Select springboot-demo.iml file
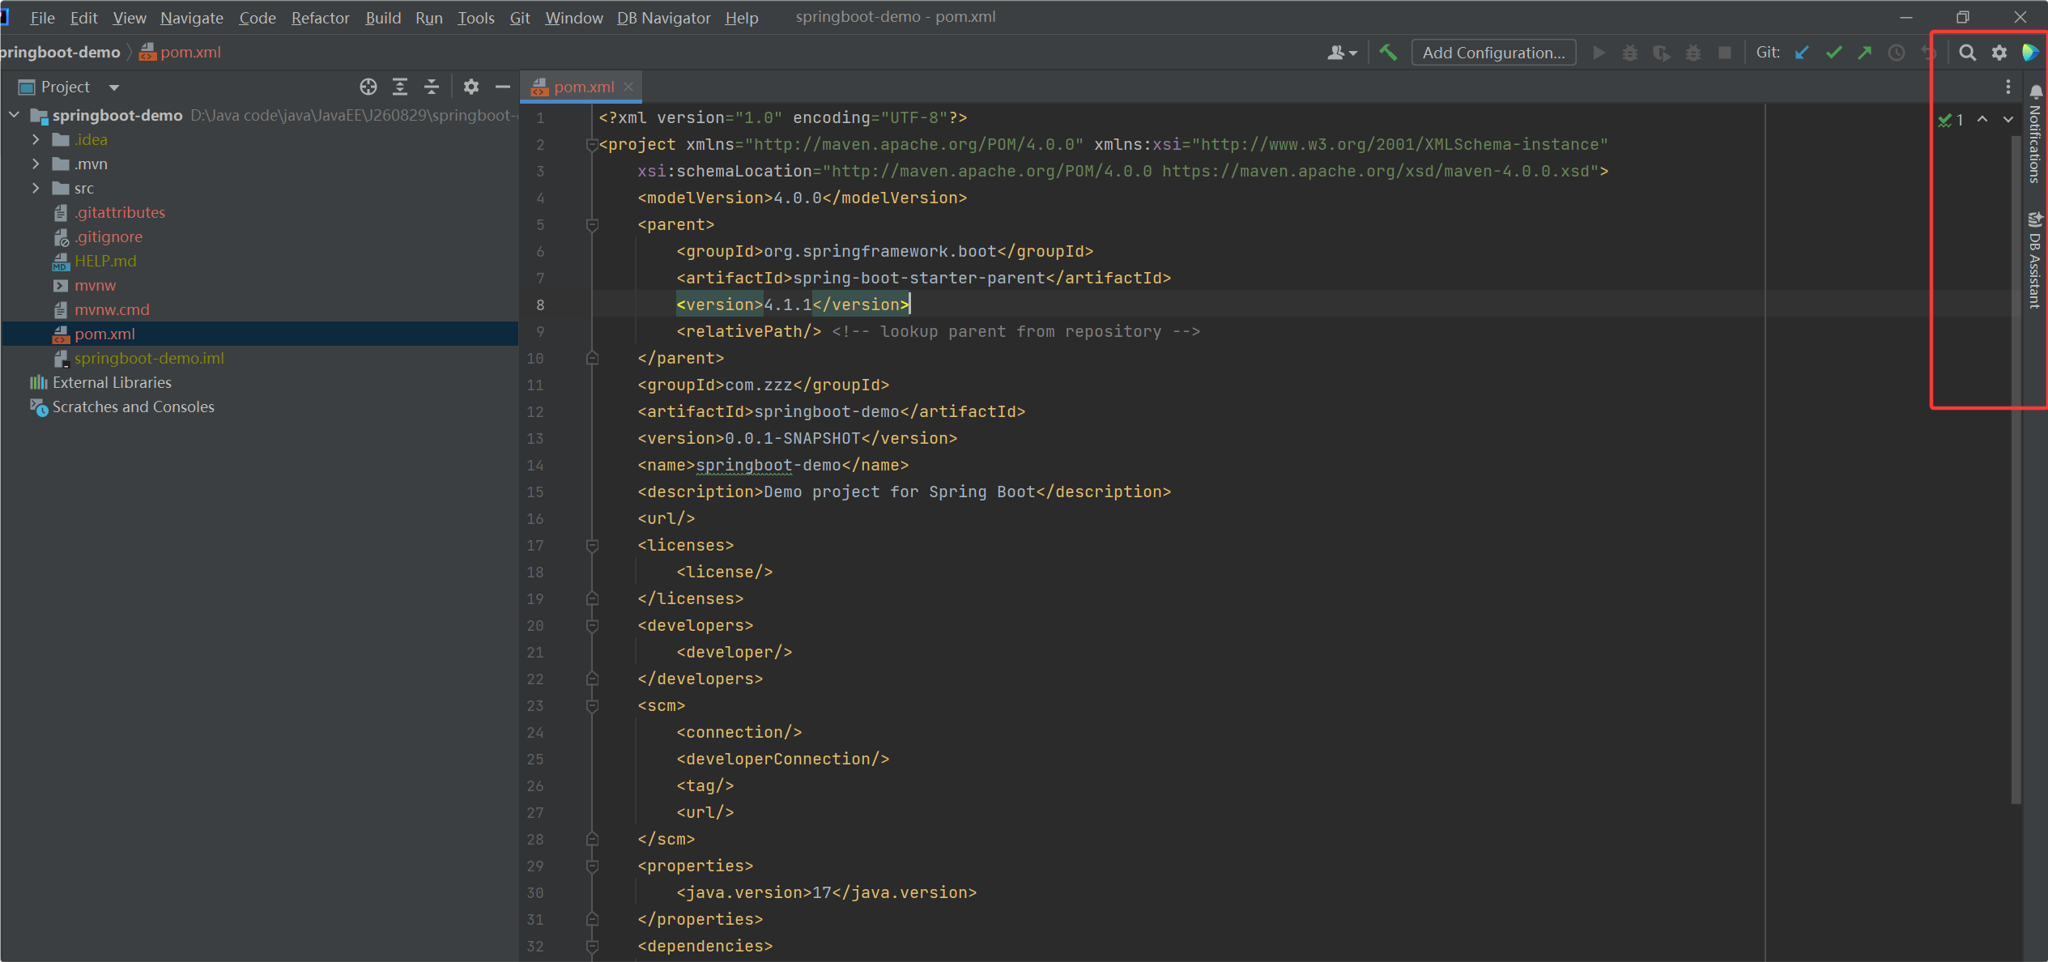The height and width of the screenshot is (962, 2048). tap(149, 358)
